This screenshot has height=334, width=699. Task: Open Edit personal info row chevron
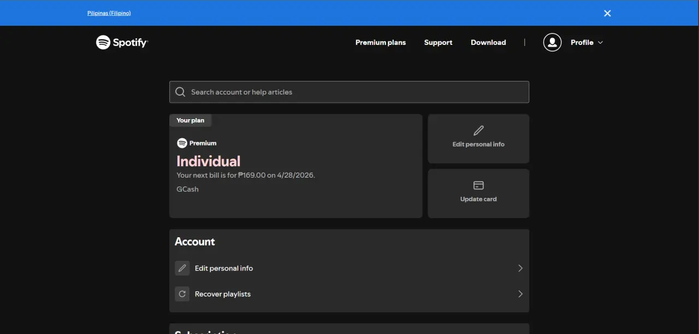[520, 268]
